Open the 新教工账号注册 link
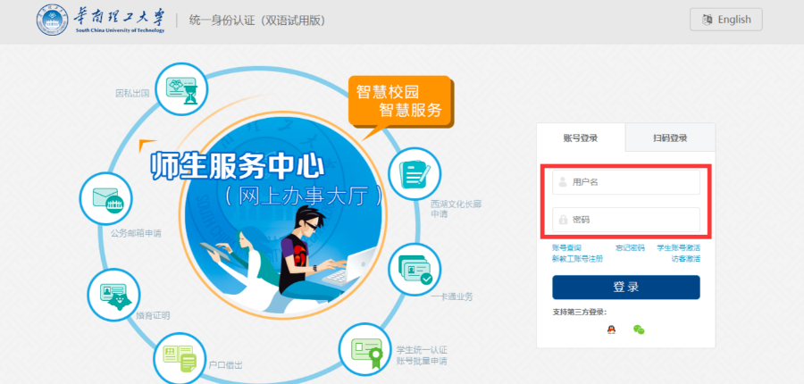Screen dimensions: 804x384 577,259
